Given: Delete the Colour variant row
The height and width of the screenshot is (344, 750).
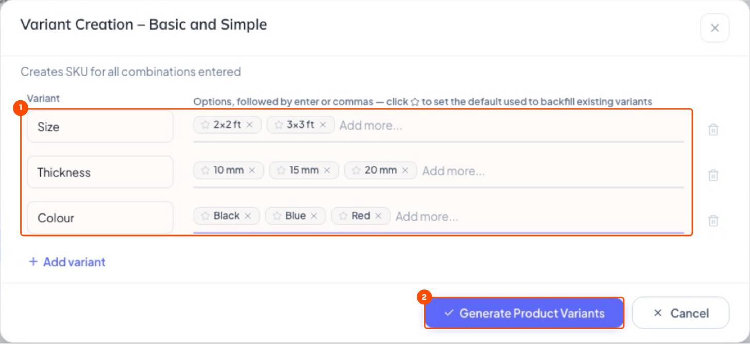Looking at the screenshot, I should [713, 221].
